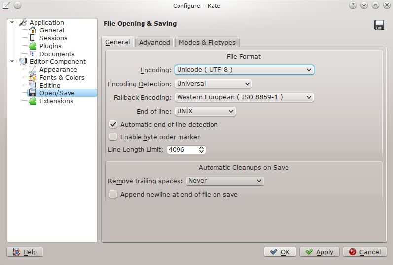Click the Appearance icon under Editor Component
Viewport: 393px width, 265px height.
coord(33,70)
